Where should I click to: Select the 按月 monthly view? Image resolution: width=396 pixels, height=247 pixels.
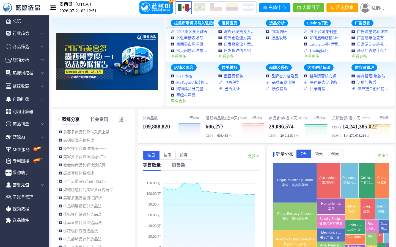(184, 155)
